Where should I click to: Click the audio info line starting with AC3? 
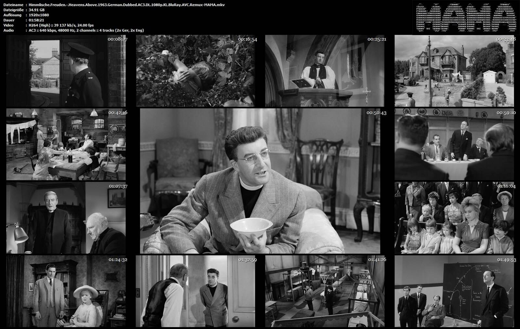86,30
